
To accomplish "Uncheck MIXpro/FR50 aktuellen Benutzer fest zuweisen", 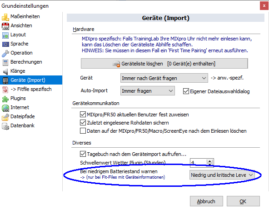I will [83, 115].
